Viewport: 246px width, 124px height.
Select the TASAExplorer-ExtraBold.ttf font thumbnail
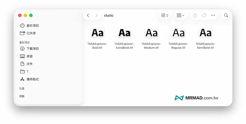click(x=124, y=33)
